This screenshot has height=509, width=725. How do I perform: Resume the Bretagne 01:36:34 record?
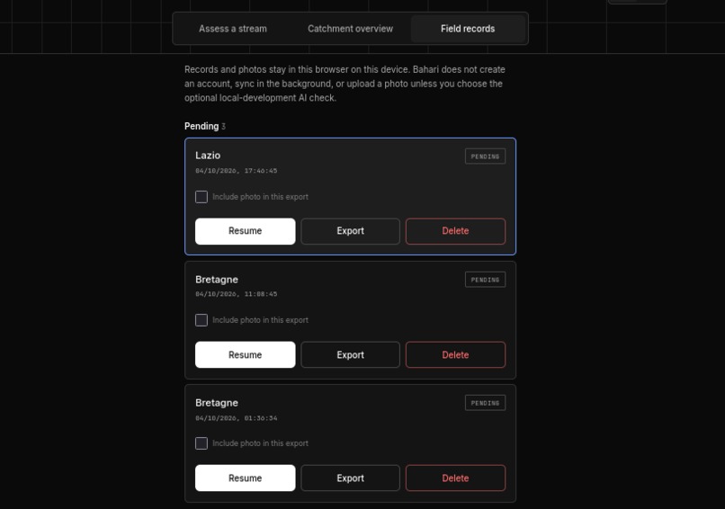click(245, 478)
